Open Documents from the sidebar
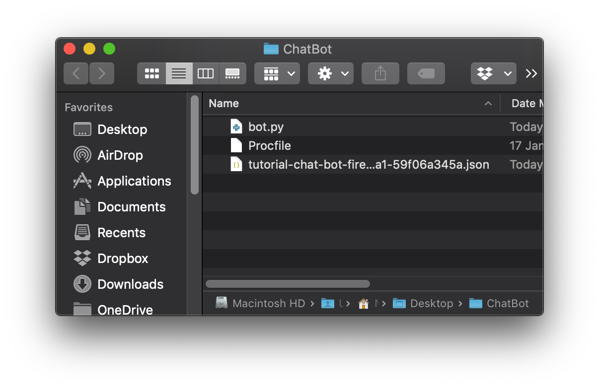Viewport: 599px width, 389px height. point(132,206)
